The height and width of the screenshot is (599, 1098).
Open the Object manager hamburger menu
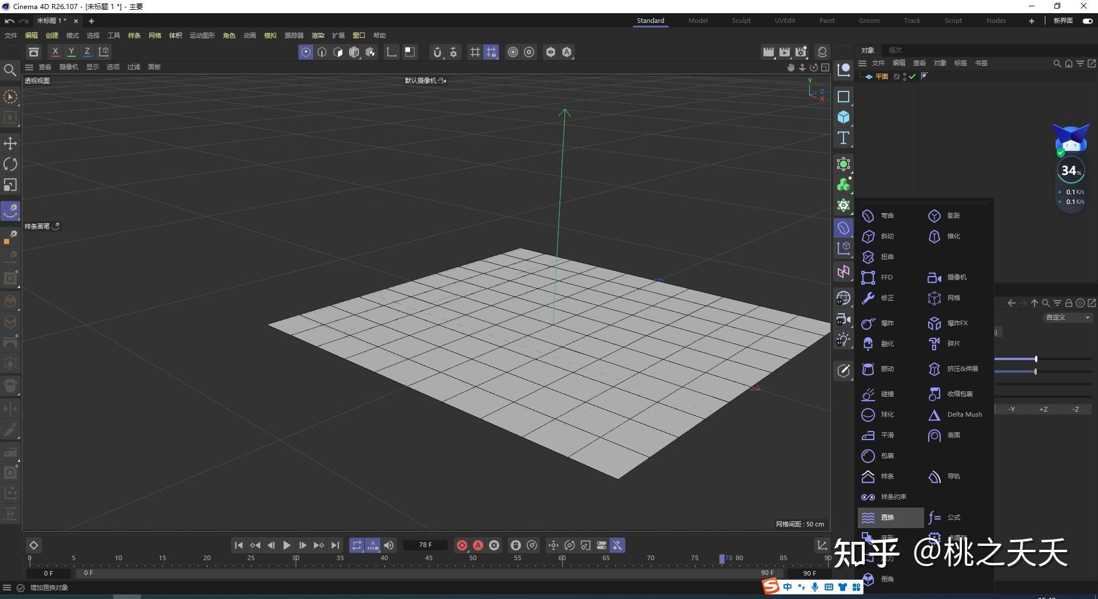coord(862,63)
